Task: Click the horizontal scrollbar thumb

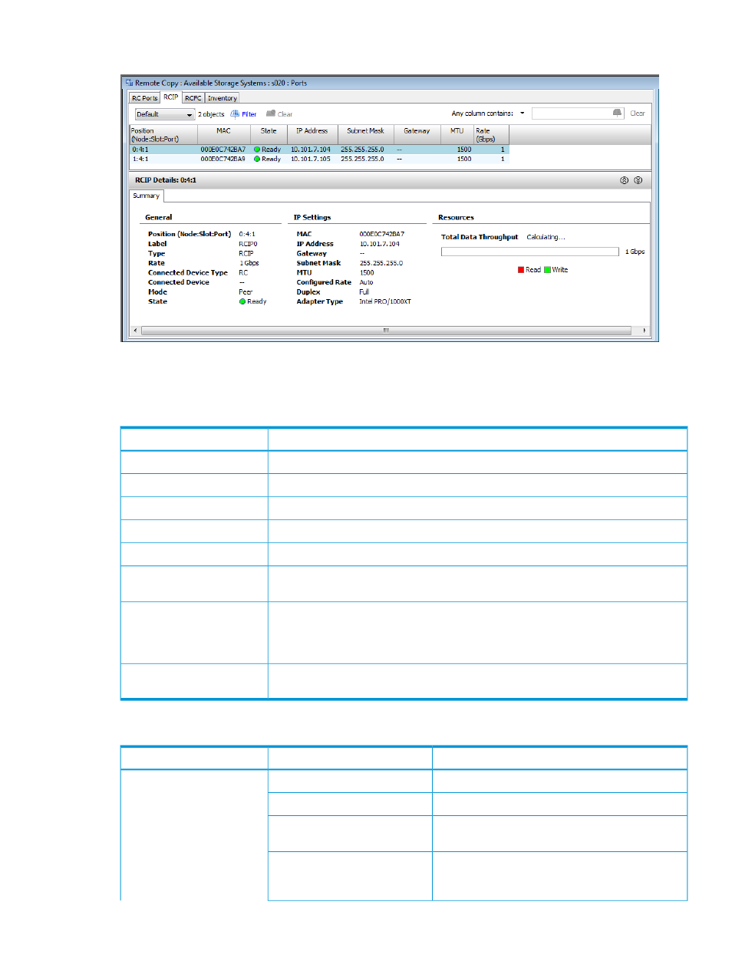Action: coord(387,331)
